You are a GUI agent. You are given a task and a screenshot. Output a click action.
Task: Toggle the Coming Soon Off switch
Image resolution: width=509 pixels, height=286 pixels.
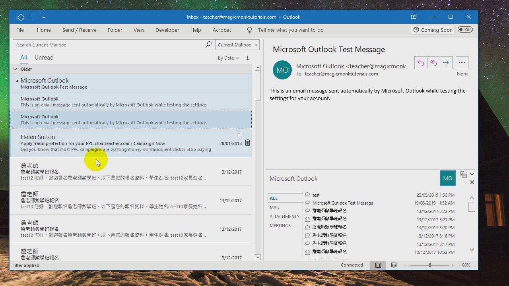[465, 30]
